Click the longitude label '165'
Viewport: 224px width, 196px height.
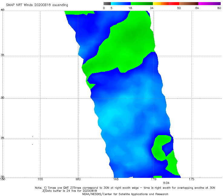coord(116,179)
